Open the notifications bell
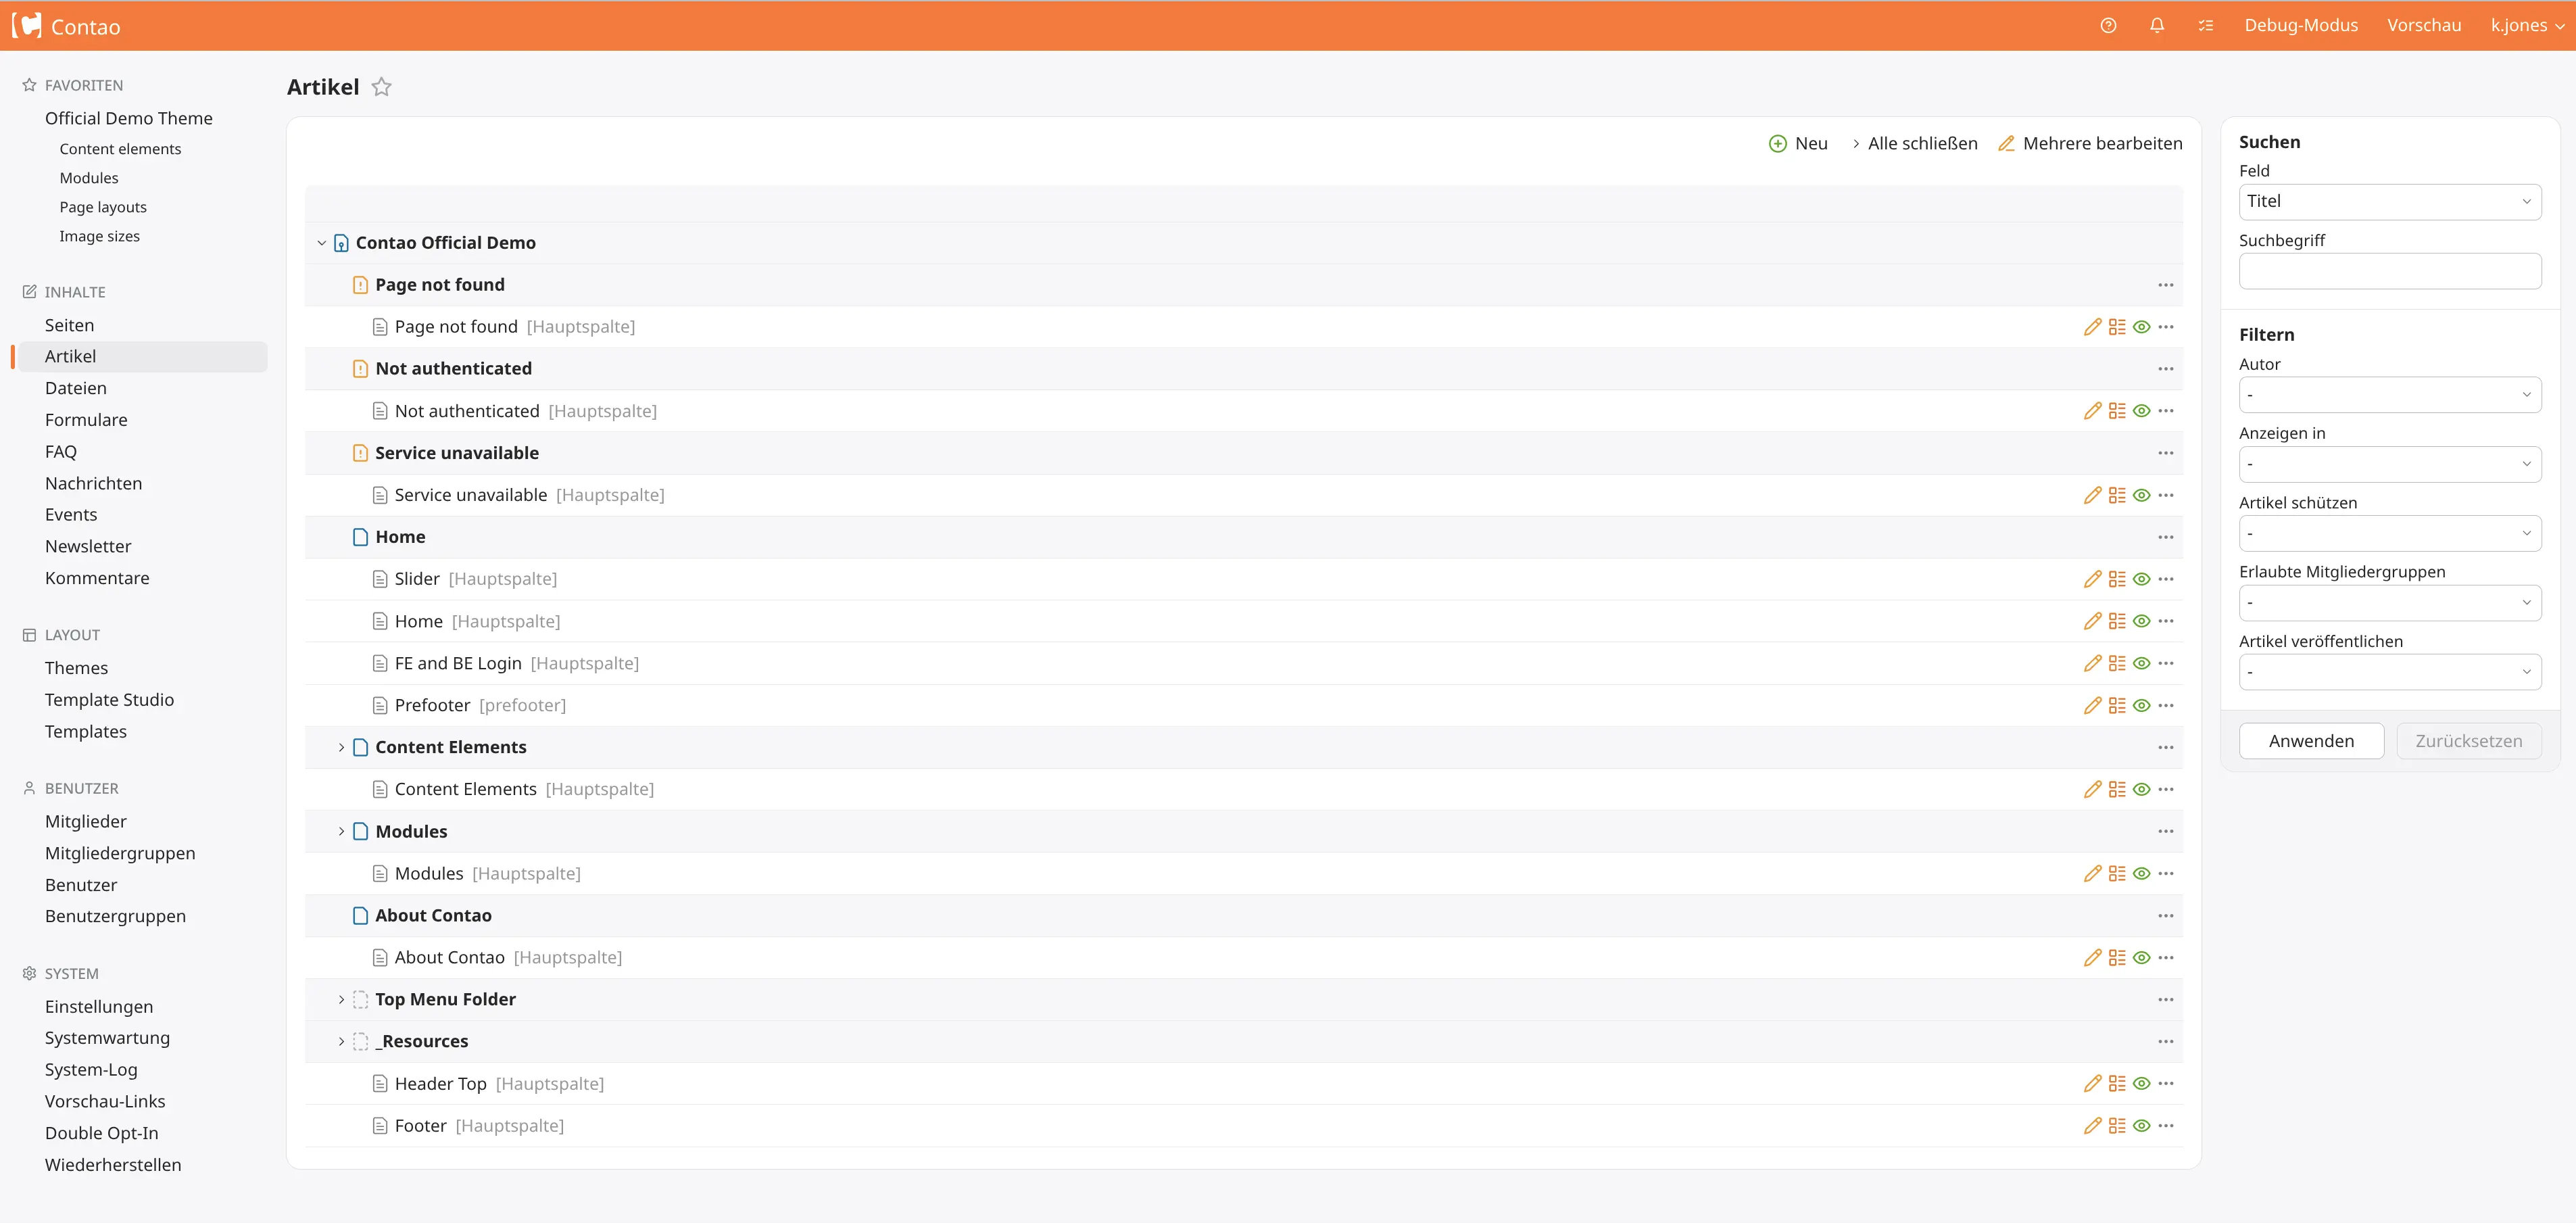The height and width of the screenshot is (1223, 2576). [2157, 26]
